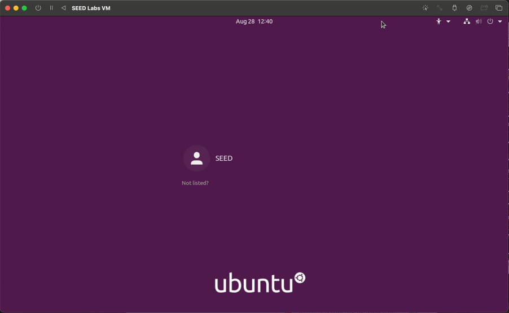Click the overlapping windows icon in title bar
Screen dimensions: 509x313
tap(499, 8)
